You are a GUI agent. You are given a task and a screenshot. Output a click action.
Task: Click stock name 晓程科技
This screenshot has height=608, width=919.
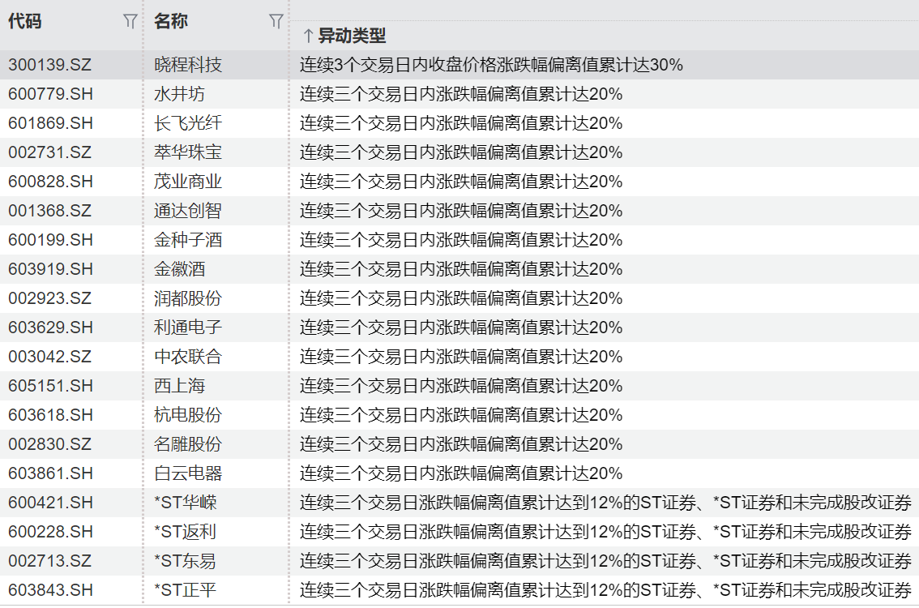click(x=188, y=65)
